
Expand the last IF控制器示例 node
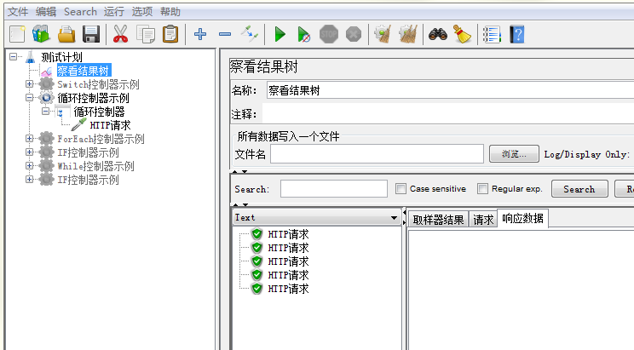[29, 180]
